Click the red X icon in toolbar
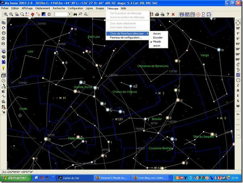 coord(173,14)
